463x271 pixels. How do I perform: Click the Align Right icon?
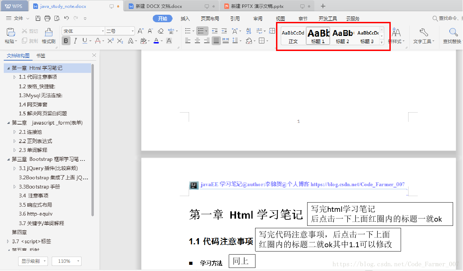pyautogui.click(x=207, y=41)
